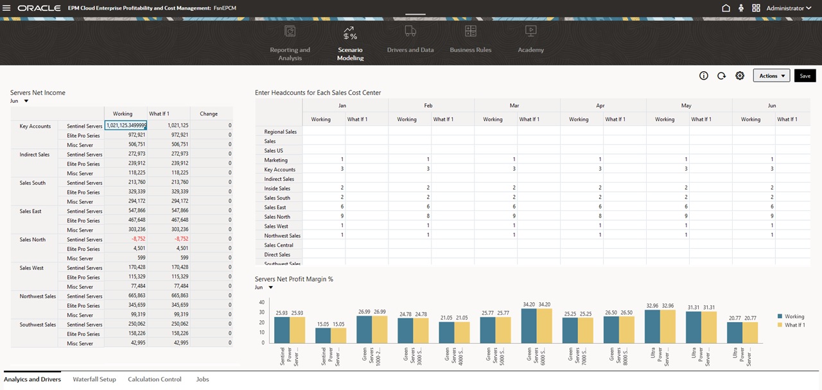Screen dimensions: 822x390
Task: Open the Jobs tab
Action: click(202, 379)
